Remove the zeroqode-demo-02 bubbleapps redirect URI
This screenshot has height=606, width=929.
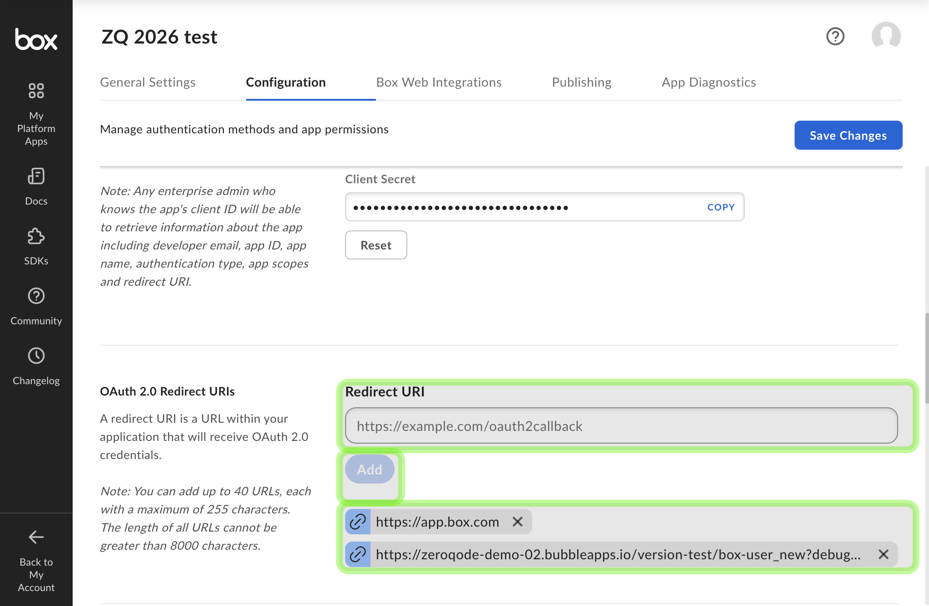click(x=883, y=554)
